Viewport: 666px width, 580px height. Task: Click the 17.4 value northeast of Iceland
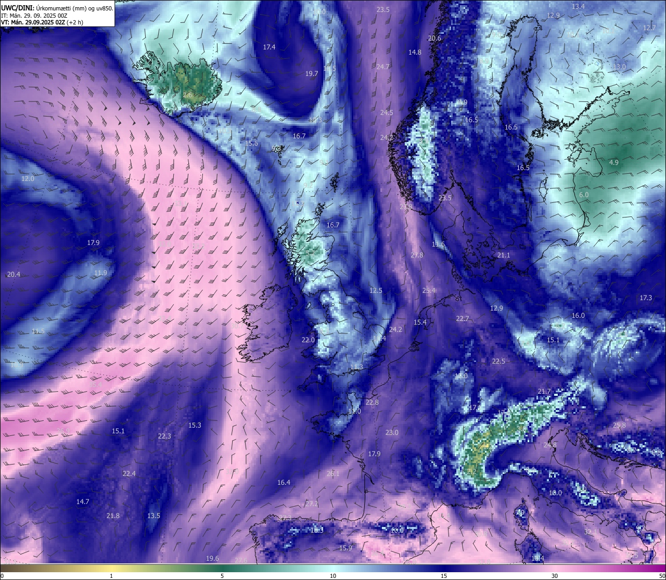click(269, 47)
